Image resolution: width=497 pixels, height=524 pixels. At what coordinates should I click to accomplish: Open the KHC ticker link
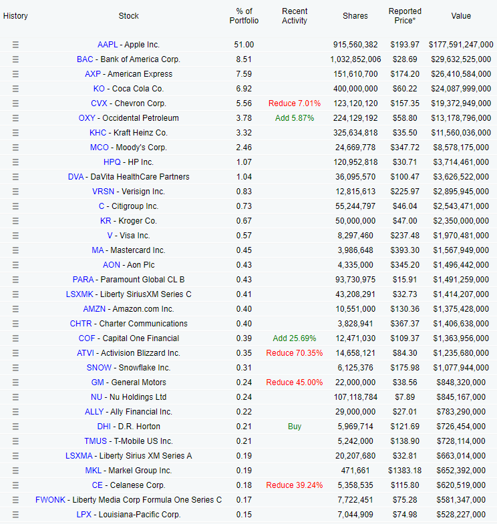tap(98, 133)
